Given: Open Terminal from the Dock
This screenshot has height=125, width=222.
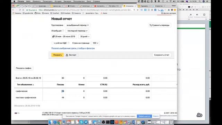Looking at the screenshot, I should 108,122.
